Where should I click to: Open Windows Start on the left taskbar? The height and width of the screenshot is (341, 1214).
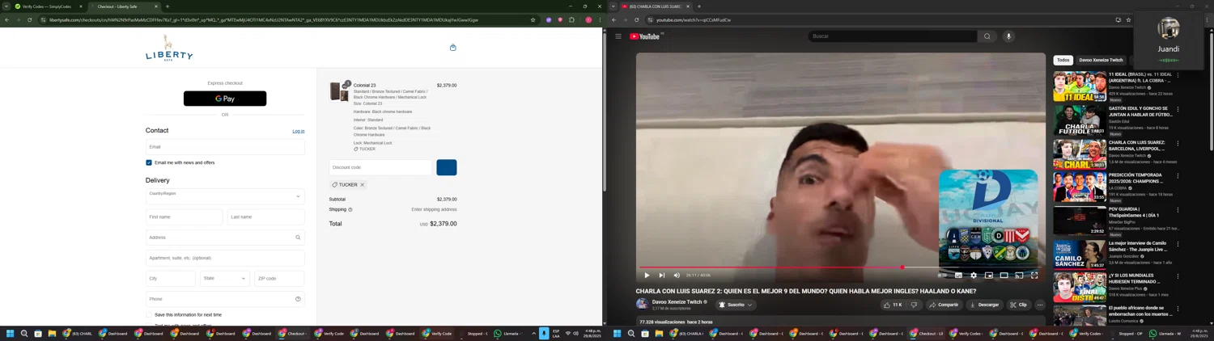coord(11,333)
